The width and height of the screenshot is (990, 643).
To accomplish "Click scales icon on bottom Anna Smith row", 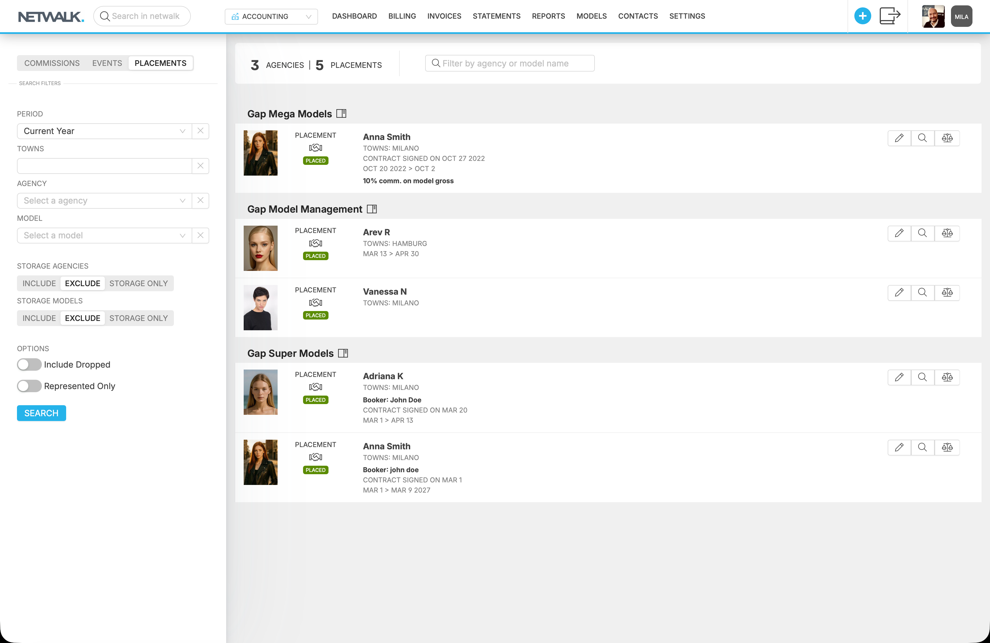I will click(x=947, y=447).
